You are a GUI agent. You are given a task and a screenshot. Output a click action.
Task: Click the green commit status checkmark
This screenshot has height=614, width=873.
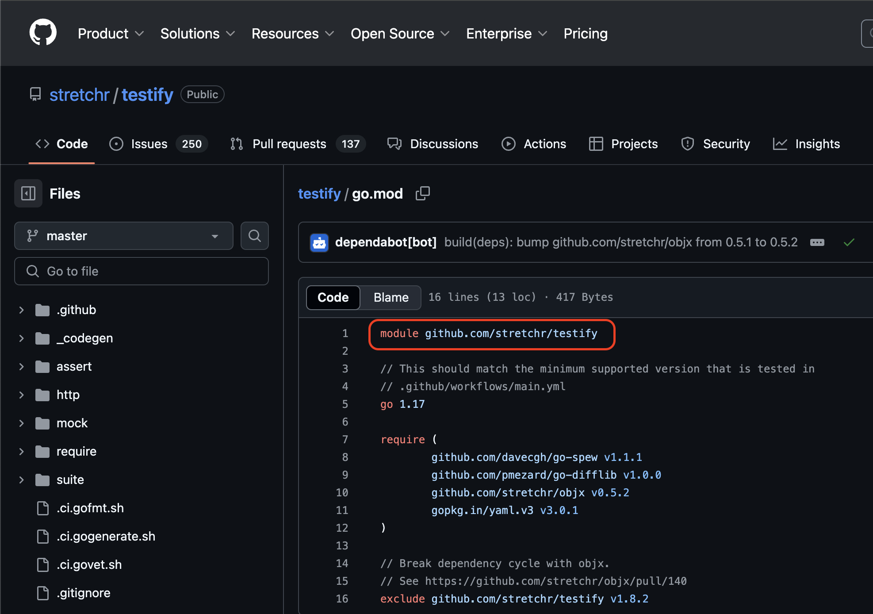click(849, 242)
